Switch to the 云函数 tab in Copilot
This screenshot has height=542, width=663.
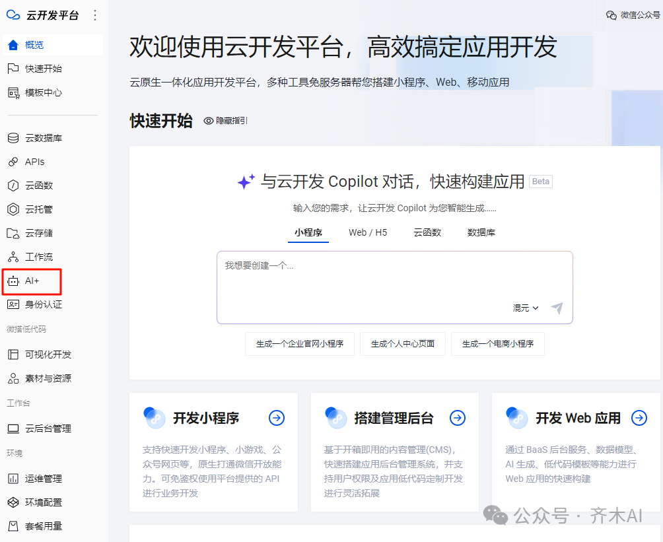427,232
